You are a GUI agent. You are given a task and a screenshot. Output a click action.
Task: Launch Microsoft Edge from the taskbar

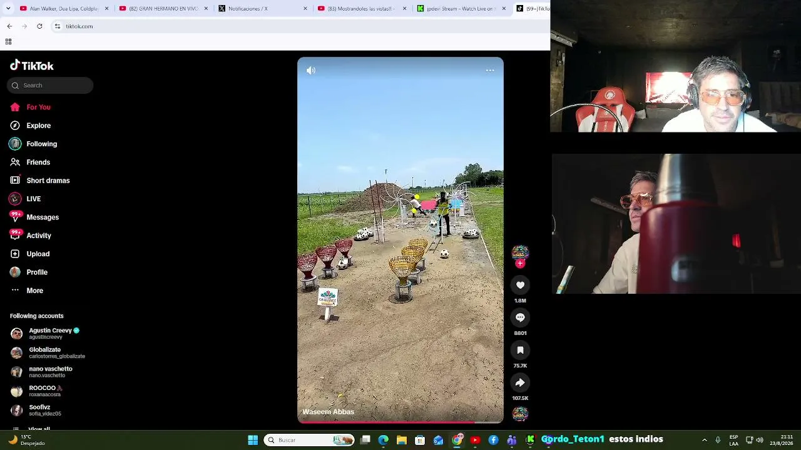[x=384, y=440]
